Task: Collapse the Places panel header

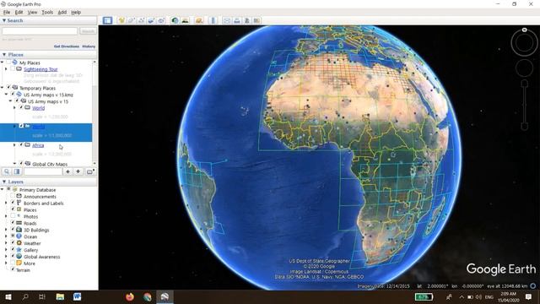Action: click(49, 54)
